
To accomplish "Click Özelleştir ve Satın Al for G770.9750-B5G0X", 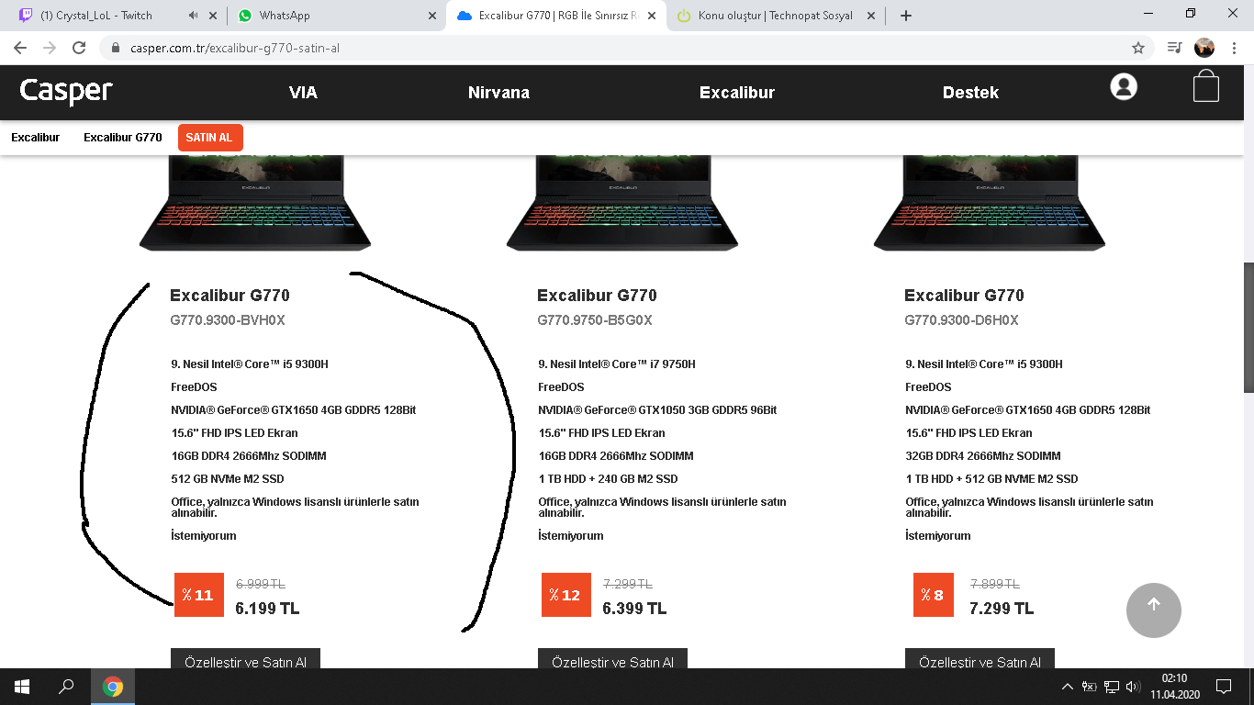I will [612, 659].
